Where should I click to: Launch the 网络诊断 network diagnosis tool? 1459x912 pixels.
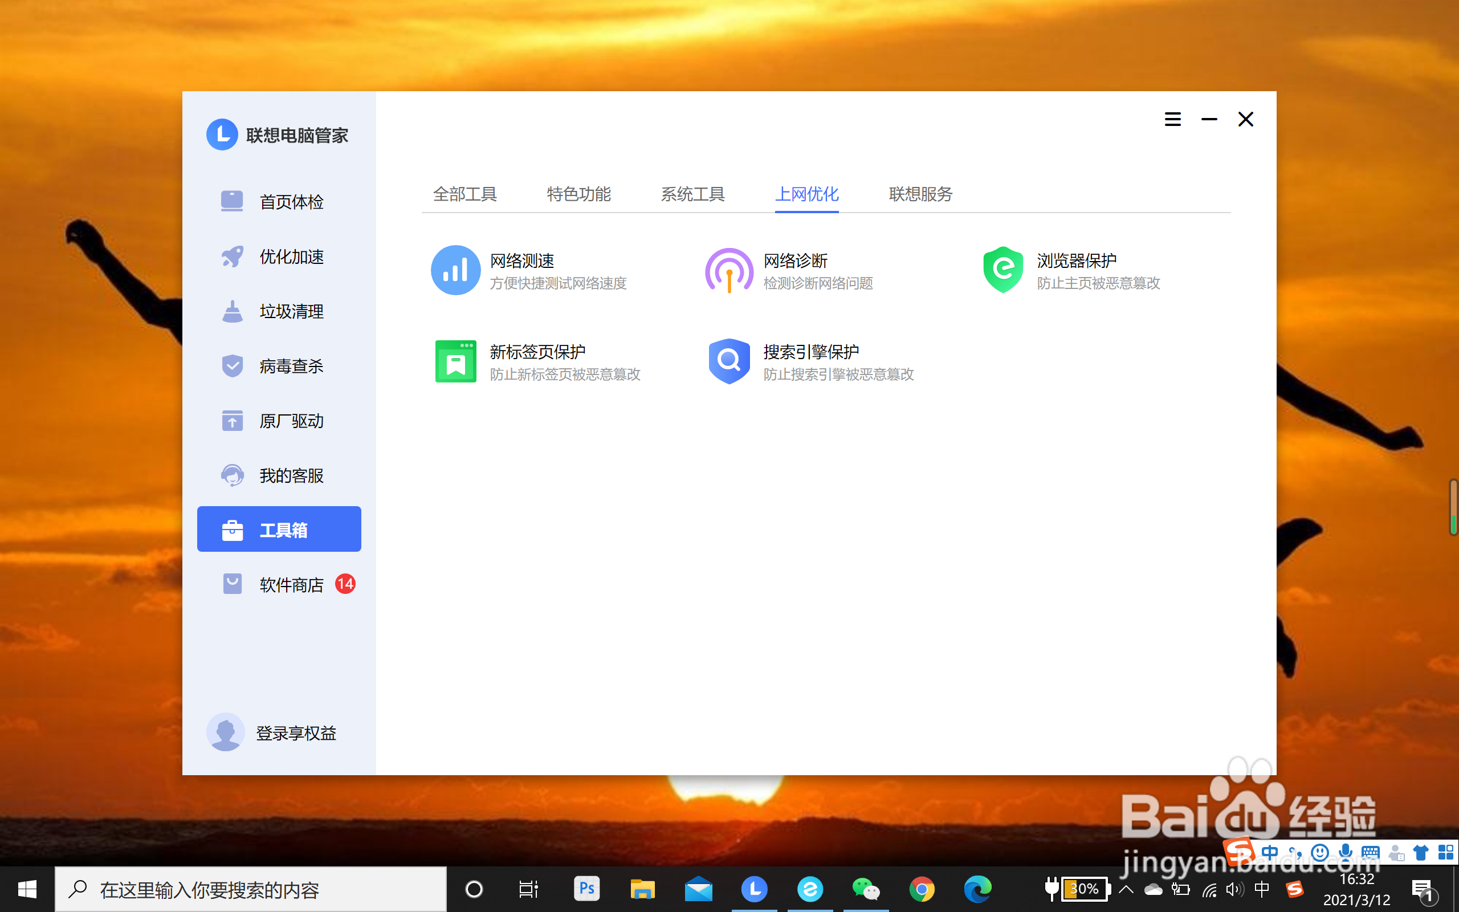(x=794, y=270)
